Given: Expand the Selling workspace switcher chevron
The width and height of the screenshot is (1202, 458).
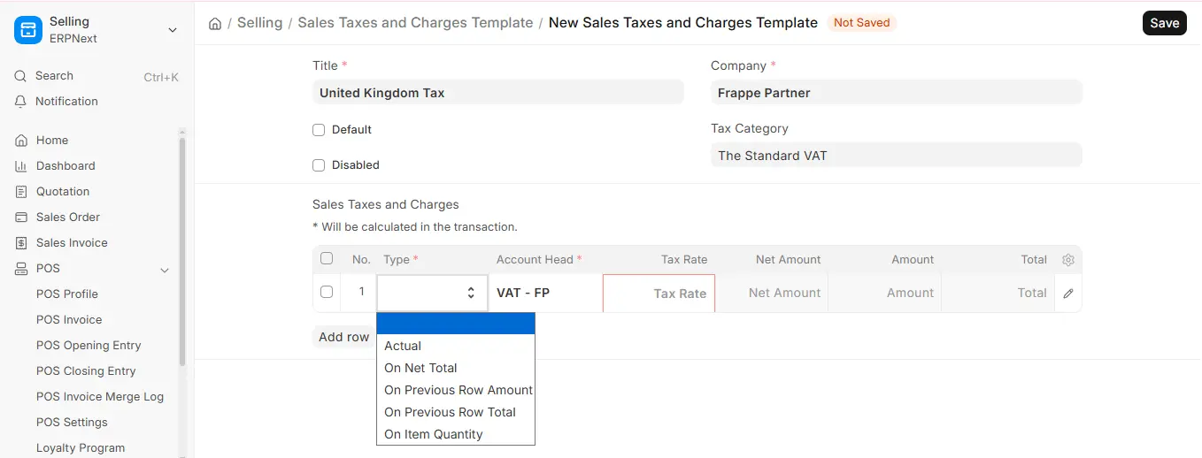Looking at the screenshot, I should pos(172,30).
